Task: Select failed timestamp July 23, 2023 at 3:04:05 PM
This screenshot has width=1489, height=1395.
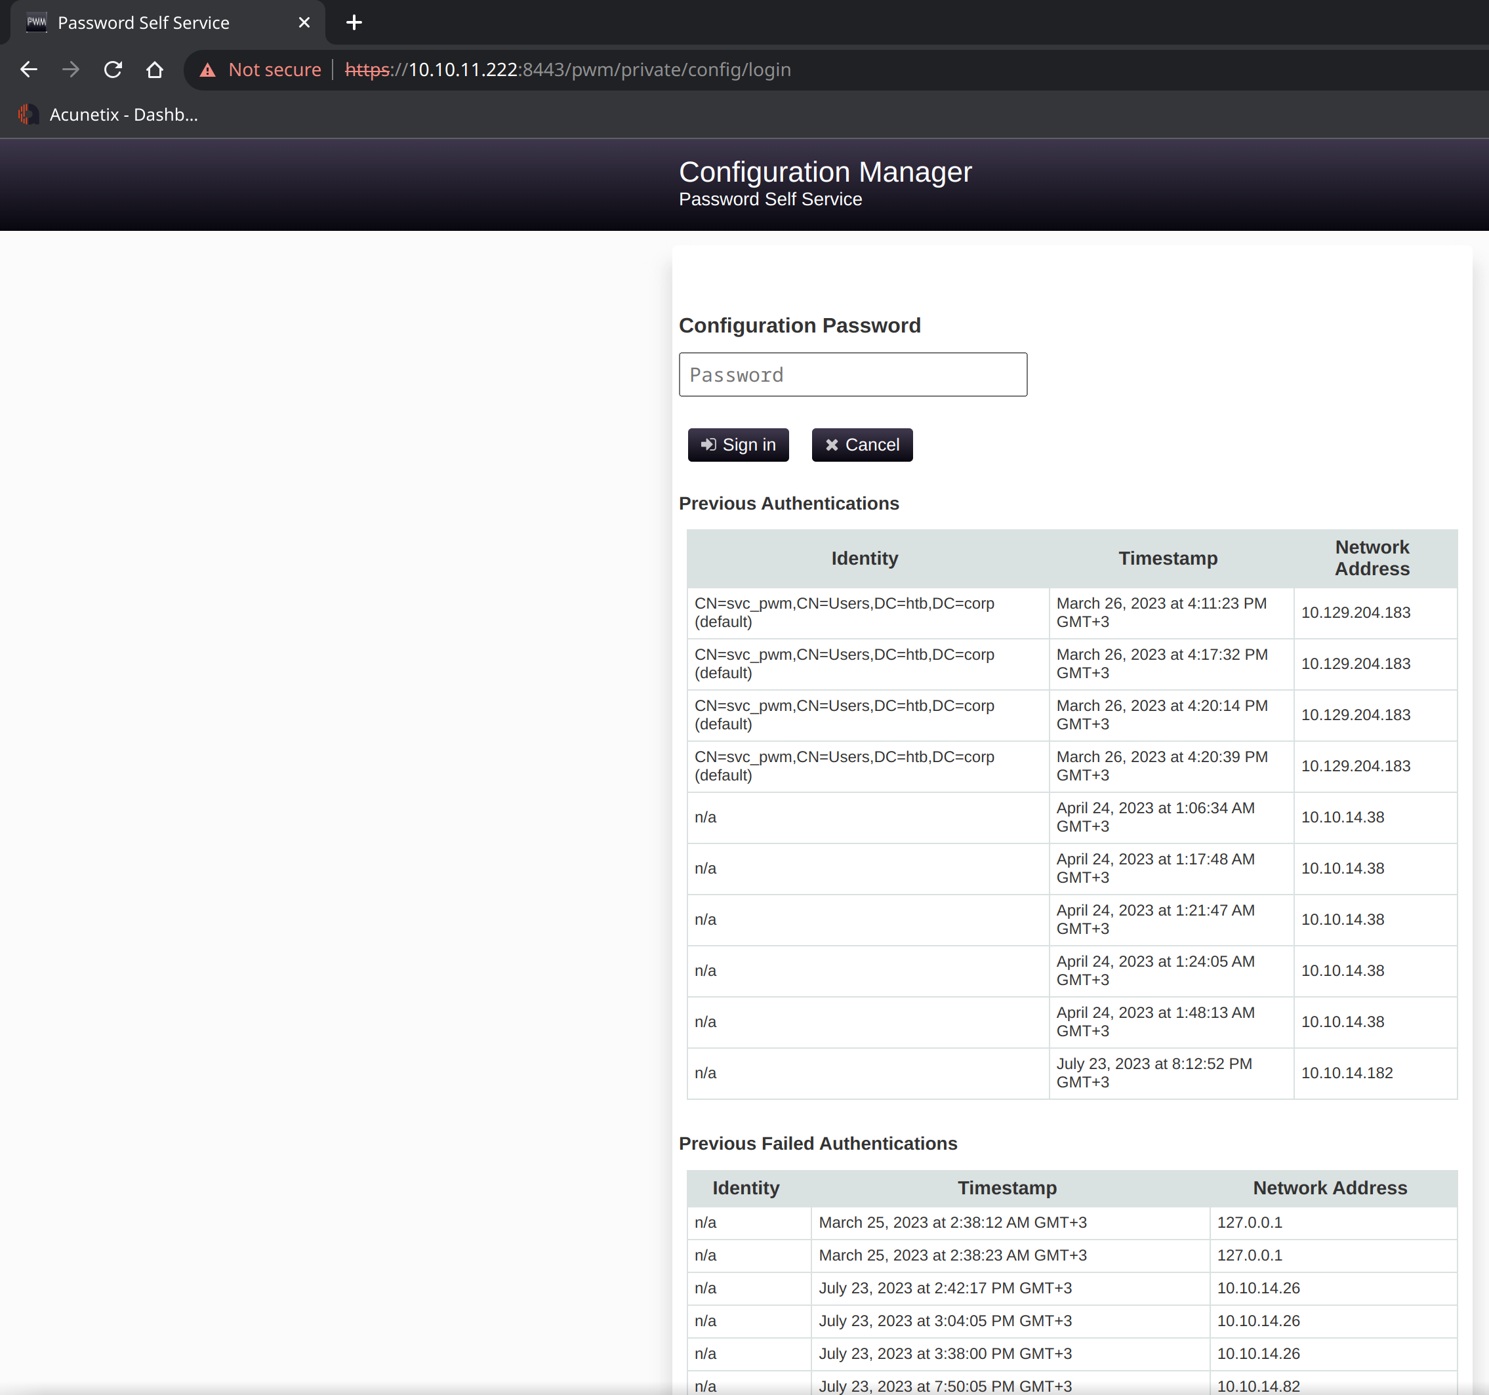Action: pos(945,1321)
